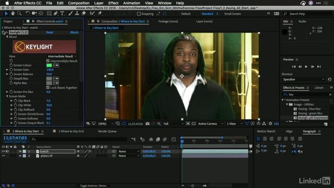This screenshot has height=188, width=334.
Task: Uncheck Unpremultiply Result
Action: tap(48, 61)
